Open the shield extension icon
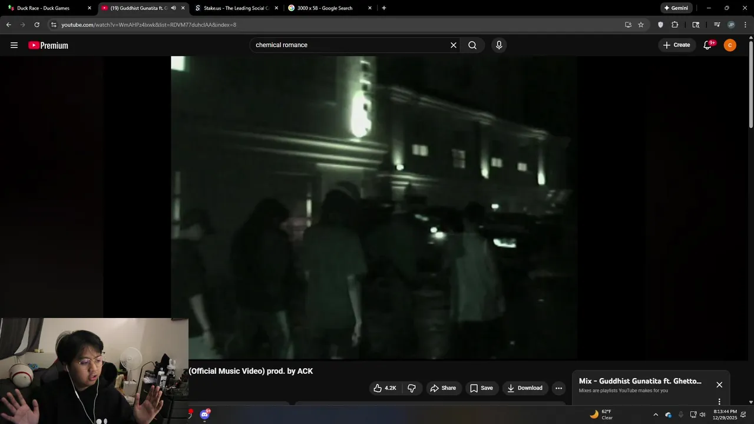The image size is (754, 424). click(660, 25)
